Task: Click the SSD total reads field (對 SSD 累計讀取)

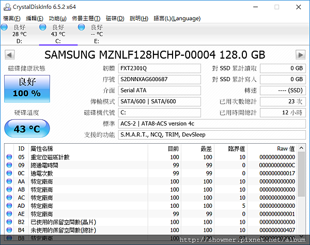Action: 283,68
